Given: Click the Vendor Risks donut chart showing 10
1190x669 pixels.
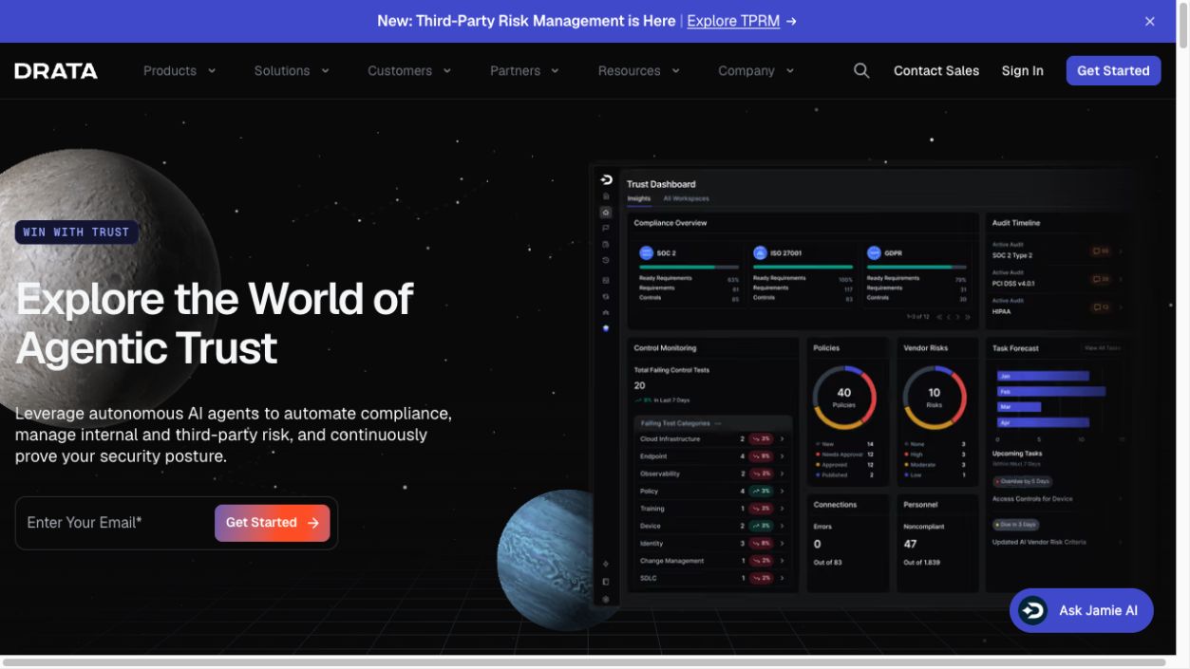Looking at the screenshot, I should (935, 398).
